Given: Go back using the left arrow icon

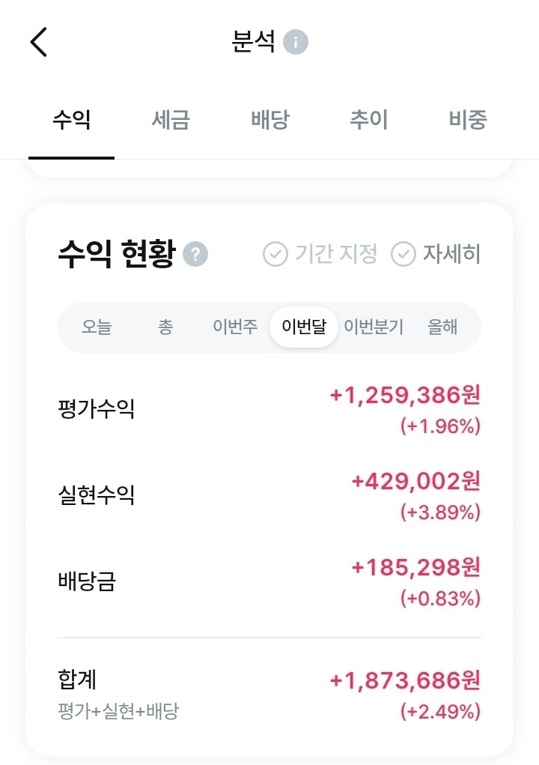Looking at the screenshot, I should [x=38, y=42].
